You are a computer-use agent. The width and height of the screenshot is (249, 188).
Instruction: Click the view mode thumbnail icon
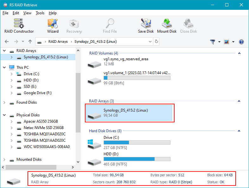point(227,42)
